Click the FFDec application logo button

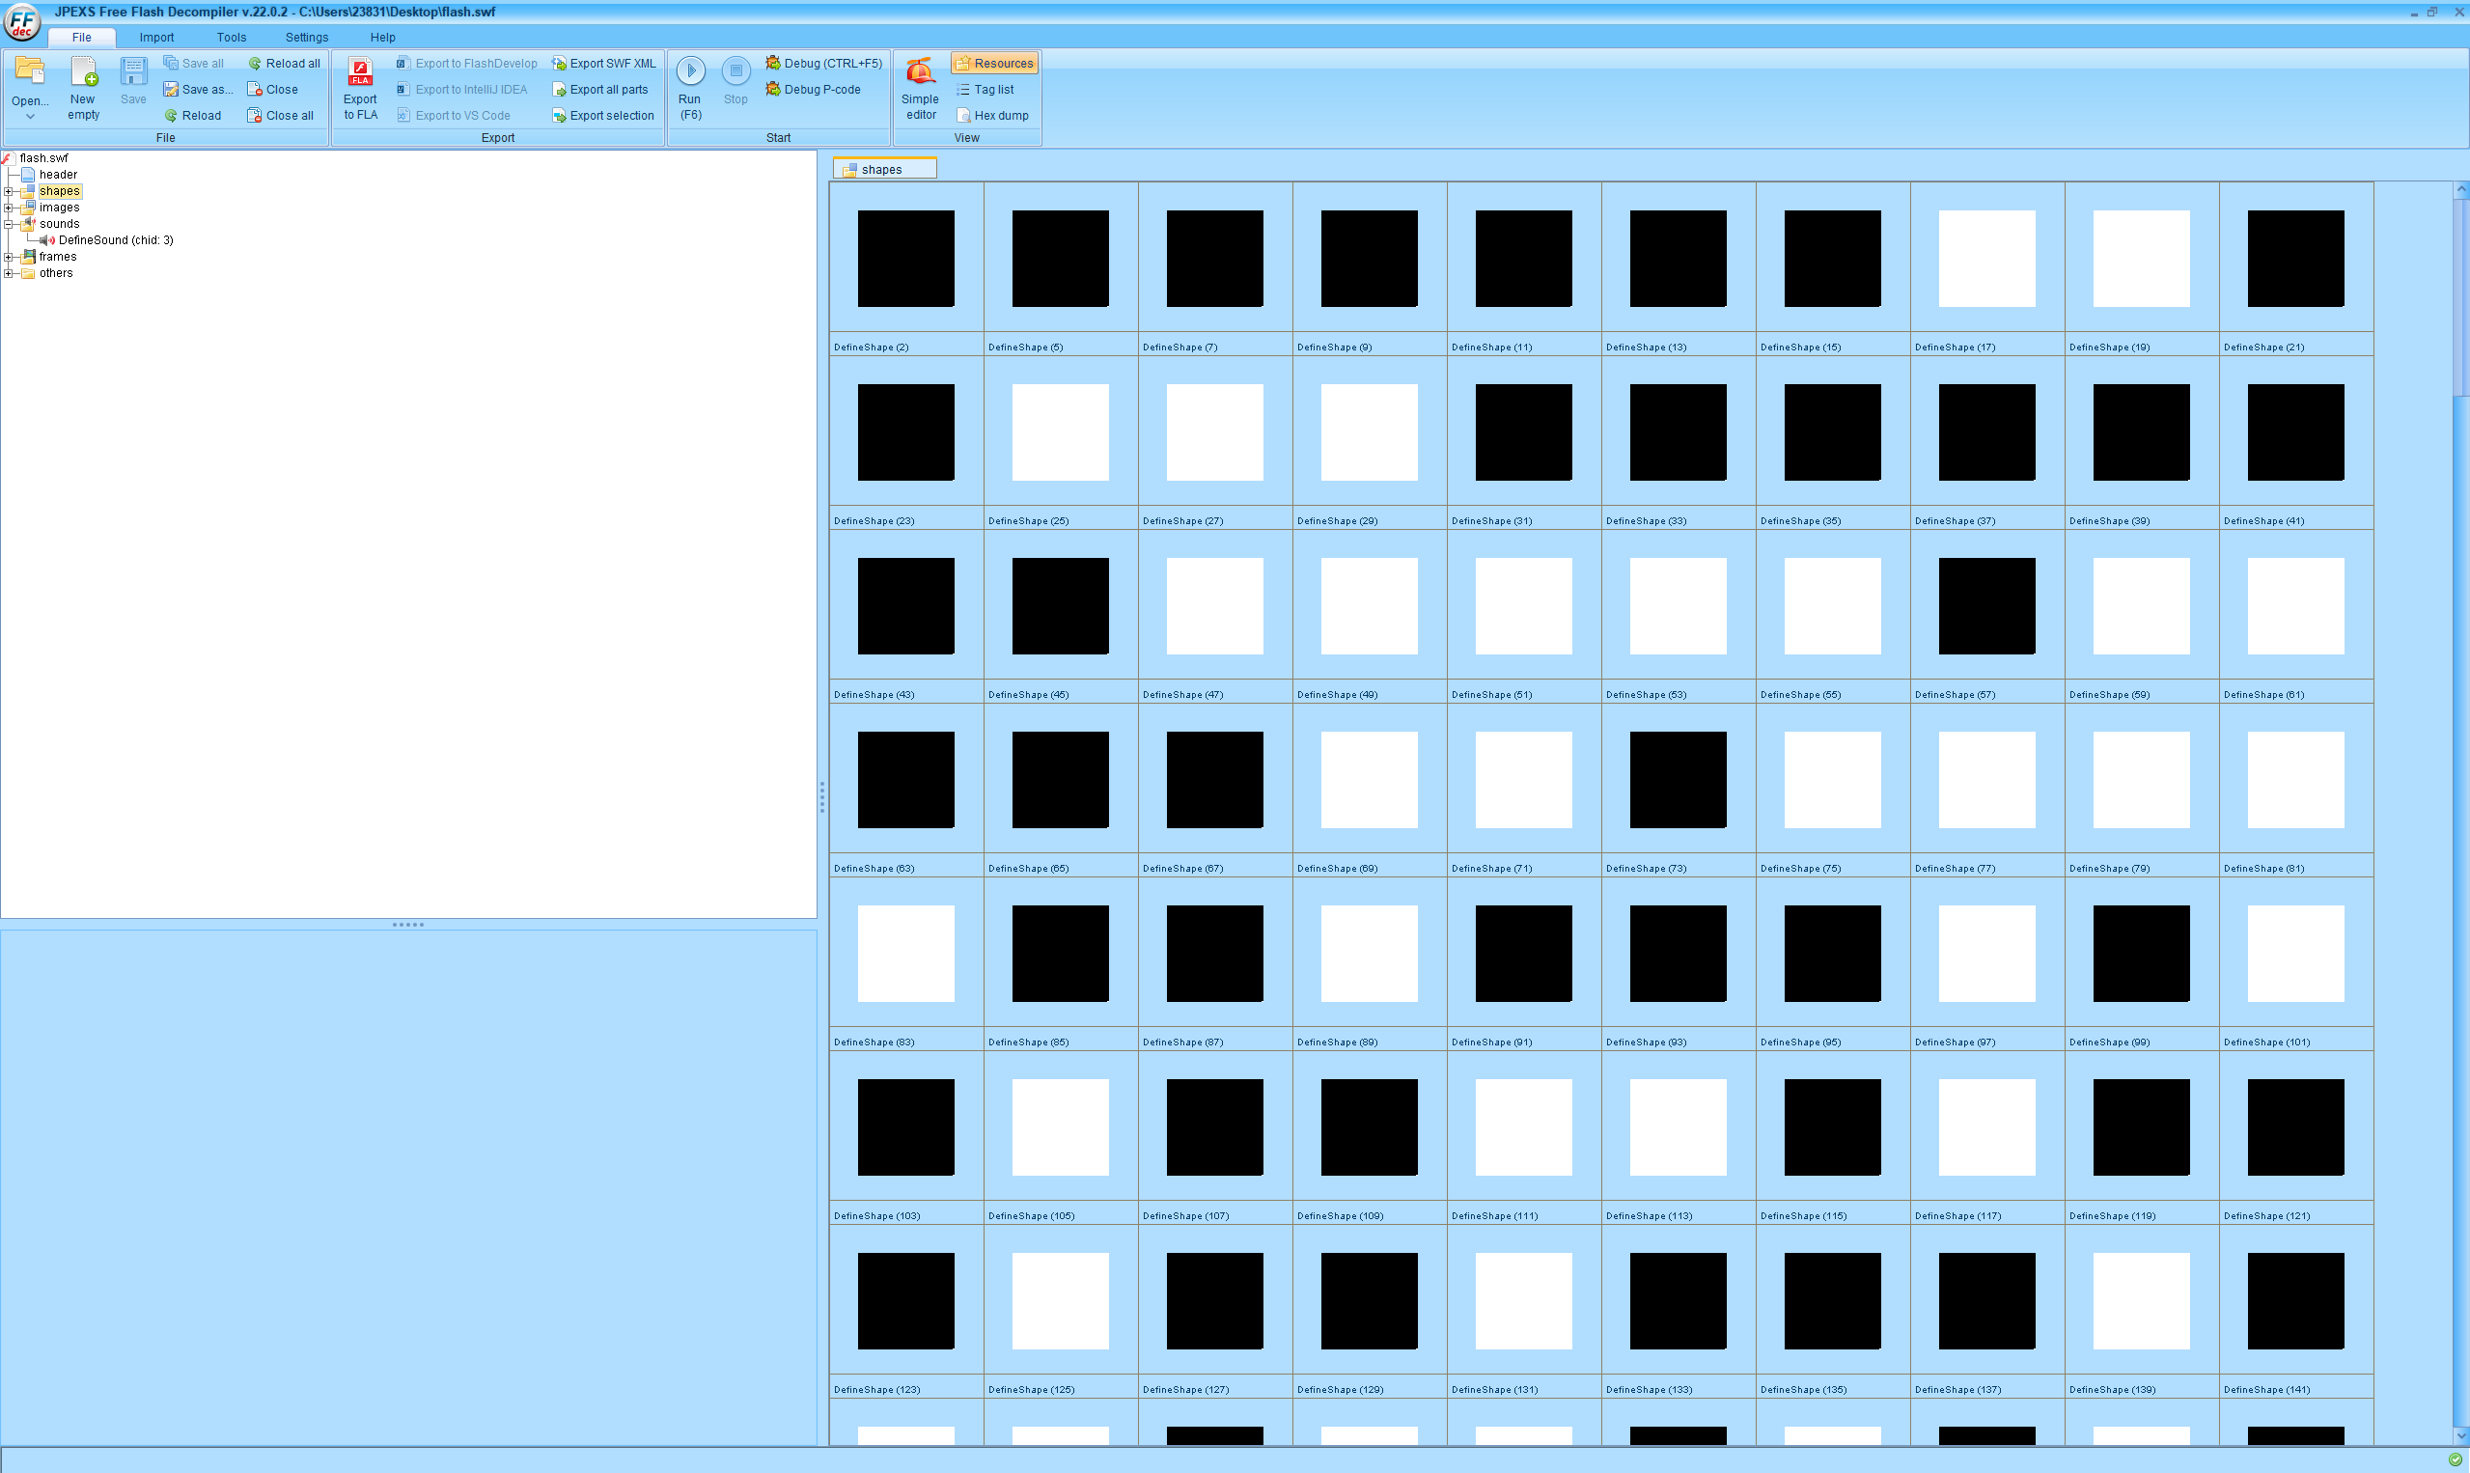pos(22,21)
